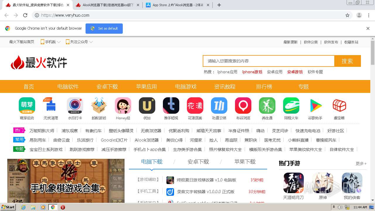Viewport: 375px width, 211px height.
Task: Click the 录音文字转换器 software icon
Action: 170,192
